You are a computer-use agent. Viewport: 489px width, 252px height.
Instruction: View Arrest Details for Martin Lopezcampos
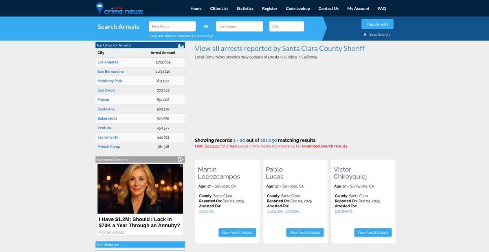[238, 232]
